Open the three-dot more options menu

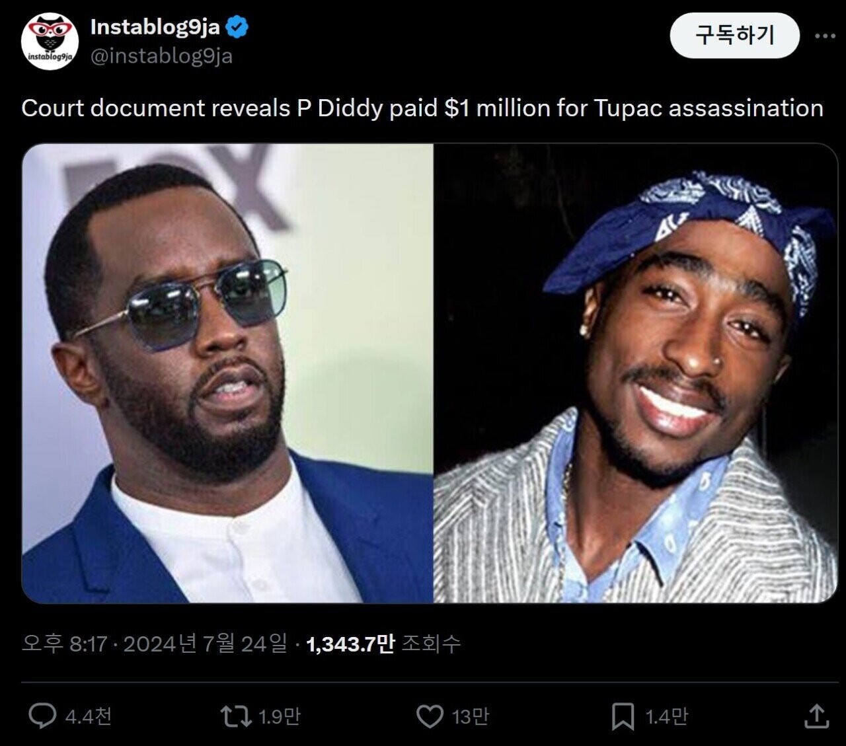(825, 36)
